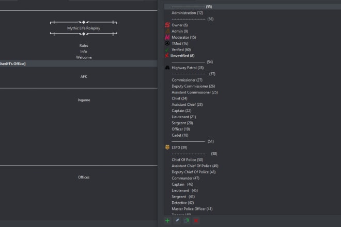The width and height of the screenshot is (341, 227).
Task: Select the Assistant Chief Of Police (49) group
Action: (195, 166)
